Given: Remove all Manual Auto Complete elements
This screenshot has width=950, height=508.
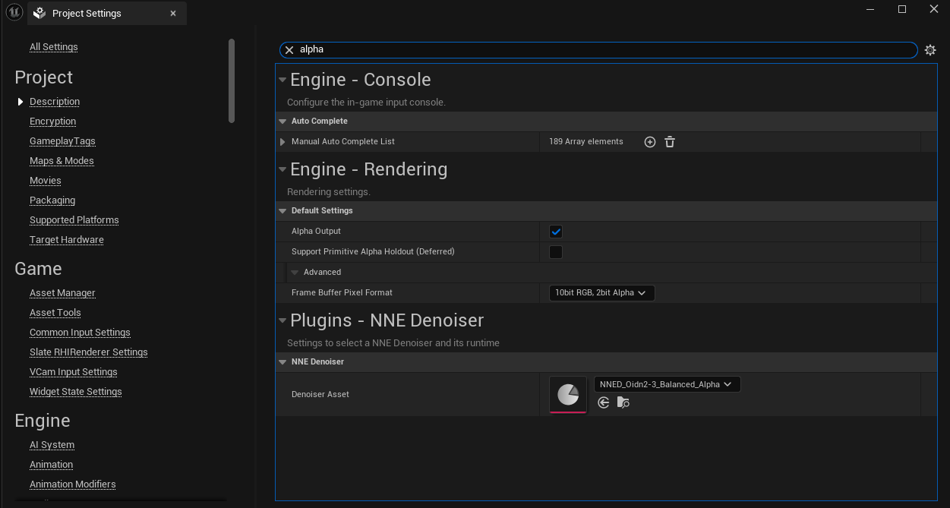Looking at the screenshot, I should (669, 142).
